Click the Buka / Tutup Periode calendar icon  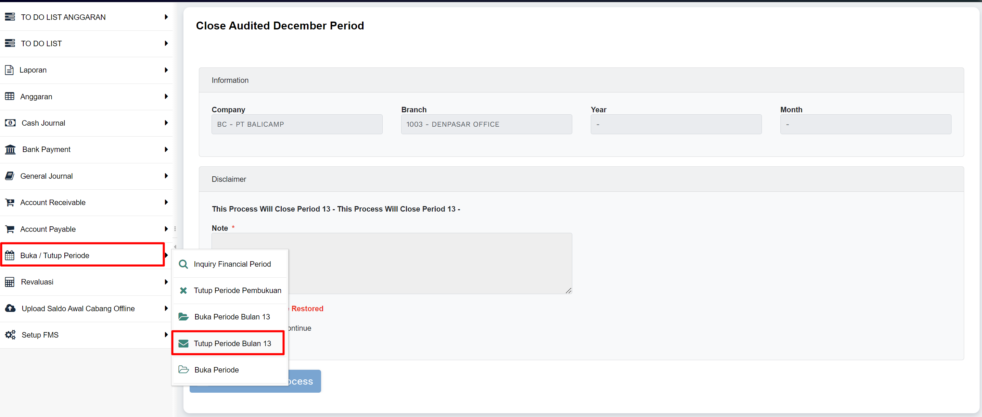click(x=10, y=255)
